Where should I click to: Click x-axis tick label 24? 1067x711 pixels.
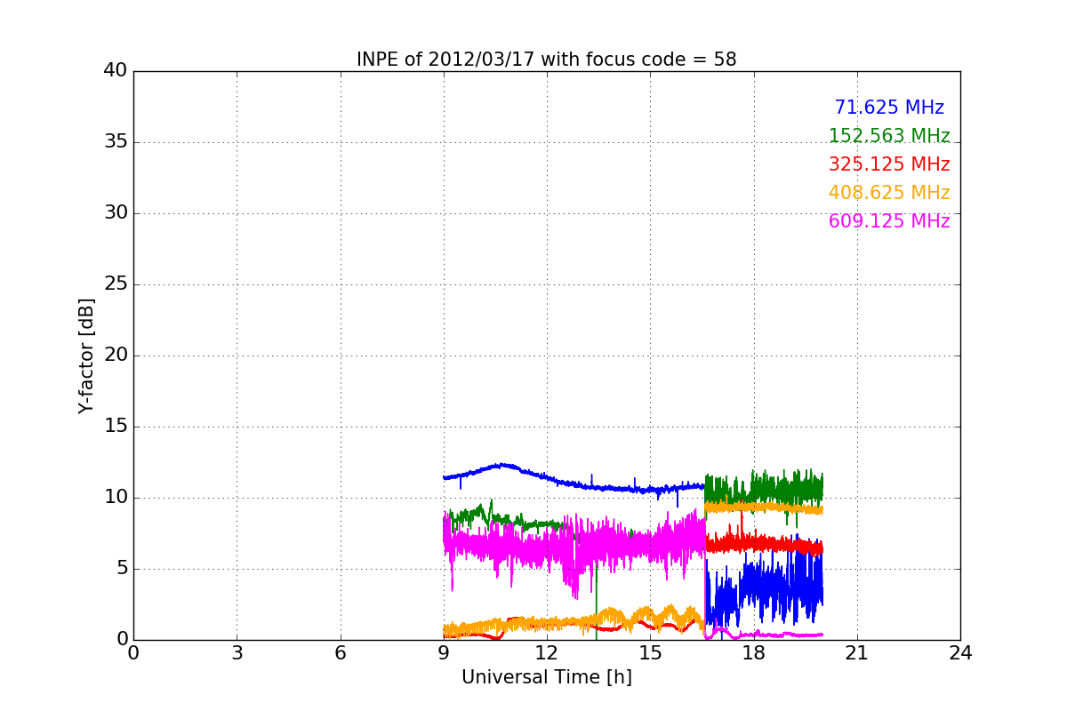pyautogui.click(x=960, y=652)
